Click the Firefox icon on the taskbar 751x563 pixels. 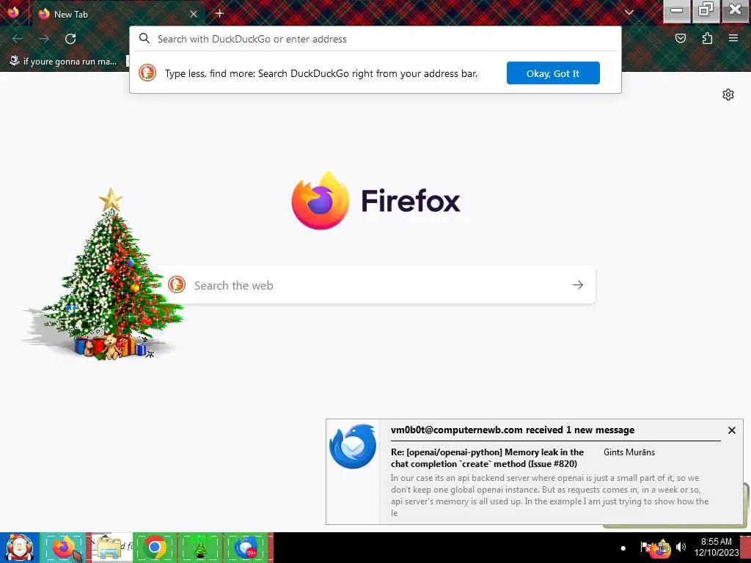pyautogui.click(x=64, y=548)
